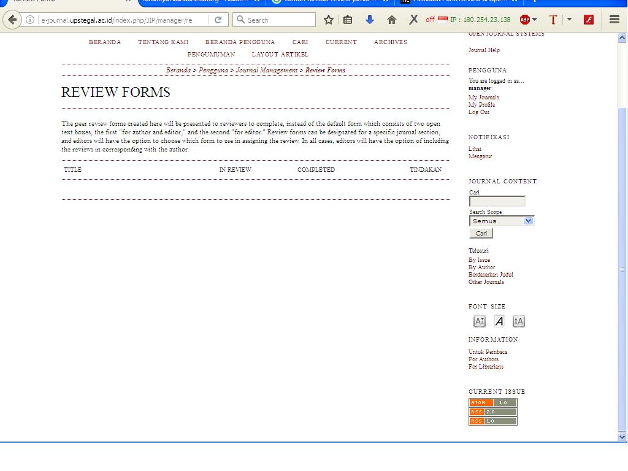The height and width of the screenshot is (471, 628).
Task: Open the RSS 2.0 feed badge
Action: point(492,412)
